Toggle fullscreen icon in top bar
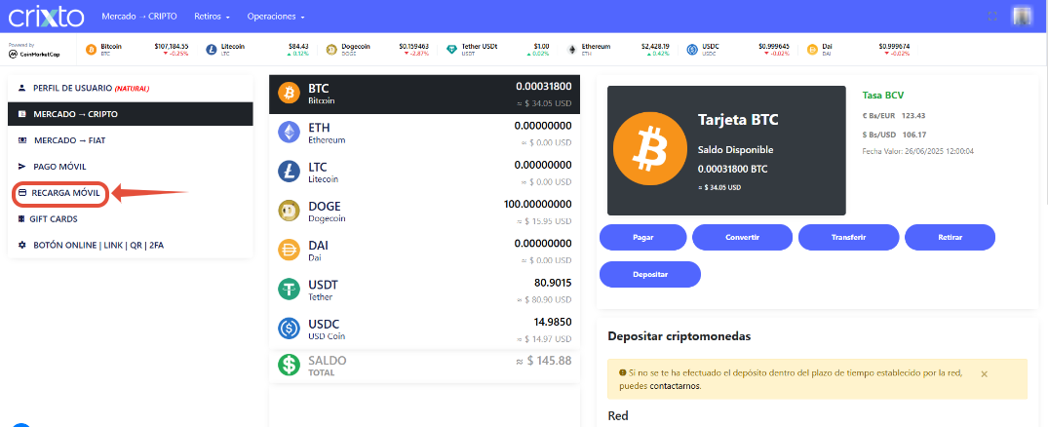Screen dimensions: 1048x427 click(992, 16)
